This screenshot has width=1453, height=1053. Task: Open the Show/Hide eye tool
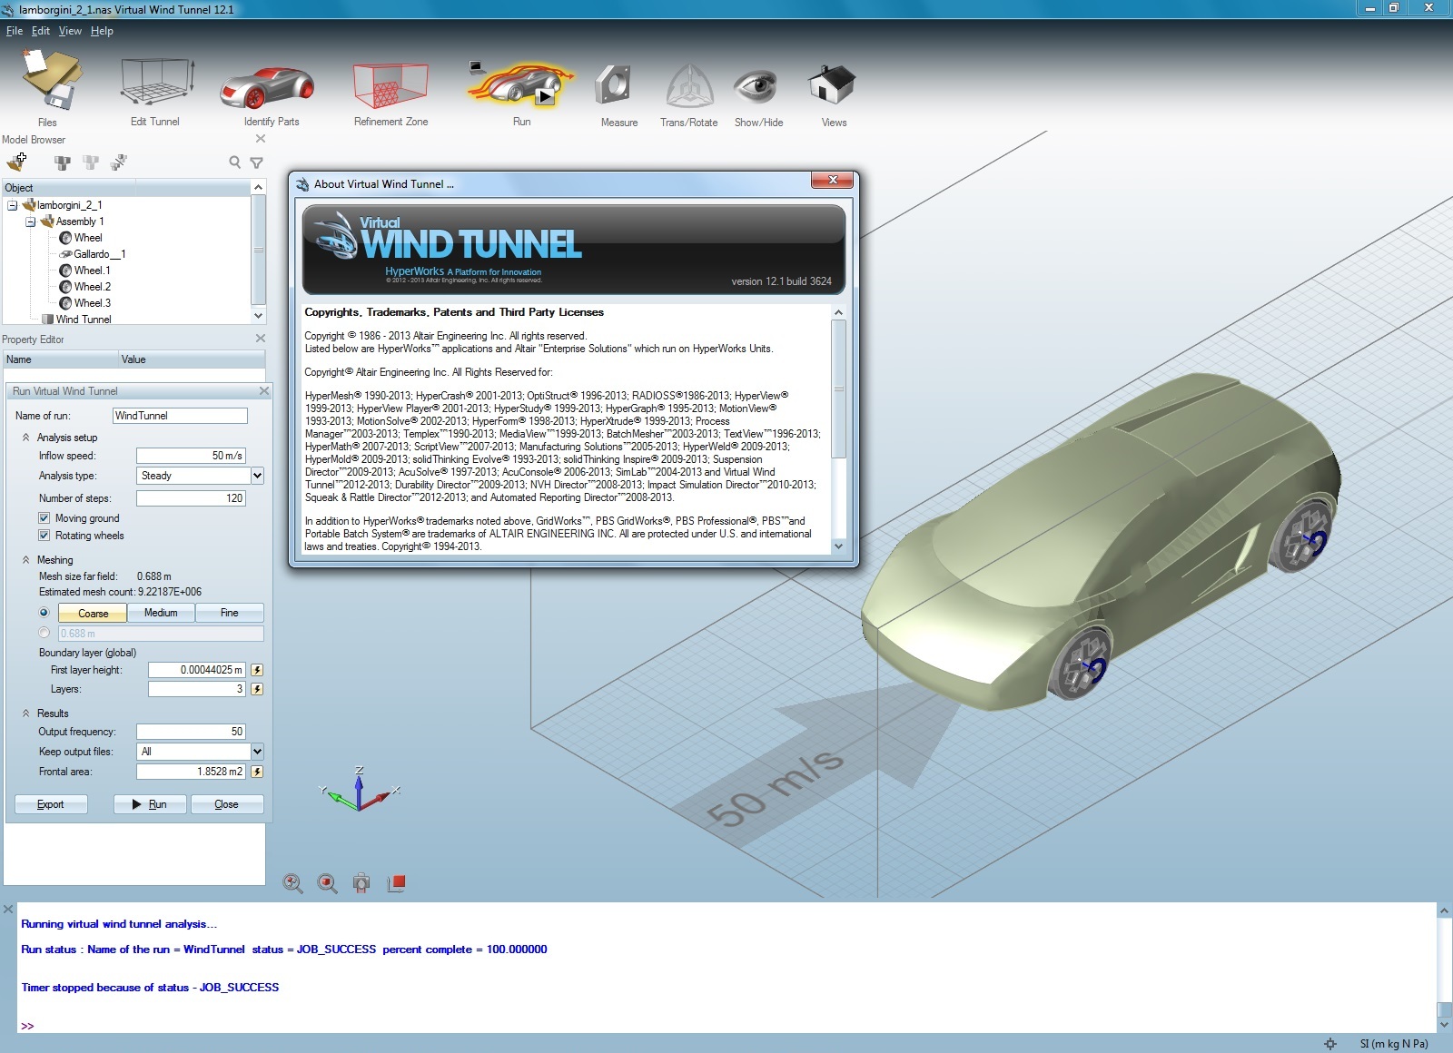coord(756,86)
